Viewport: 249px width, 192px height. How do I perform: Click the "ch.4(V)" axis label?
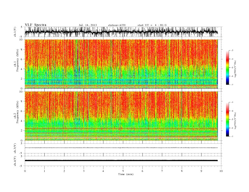pos(15,161)
